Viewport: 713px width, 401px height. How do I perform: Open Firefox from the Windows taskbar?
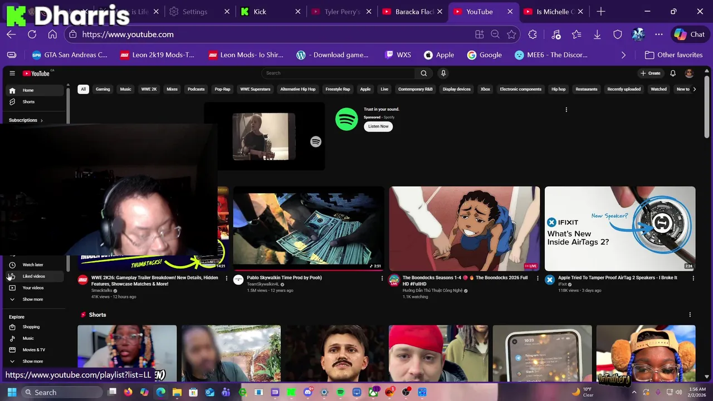pyautogui.click(x=128, y=392)
